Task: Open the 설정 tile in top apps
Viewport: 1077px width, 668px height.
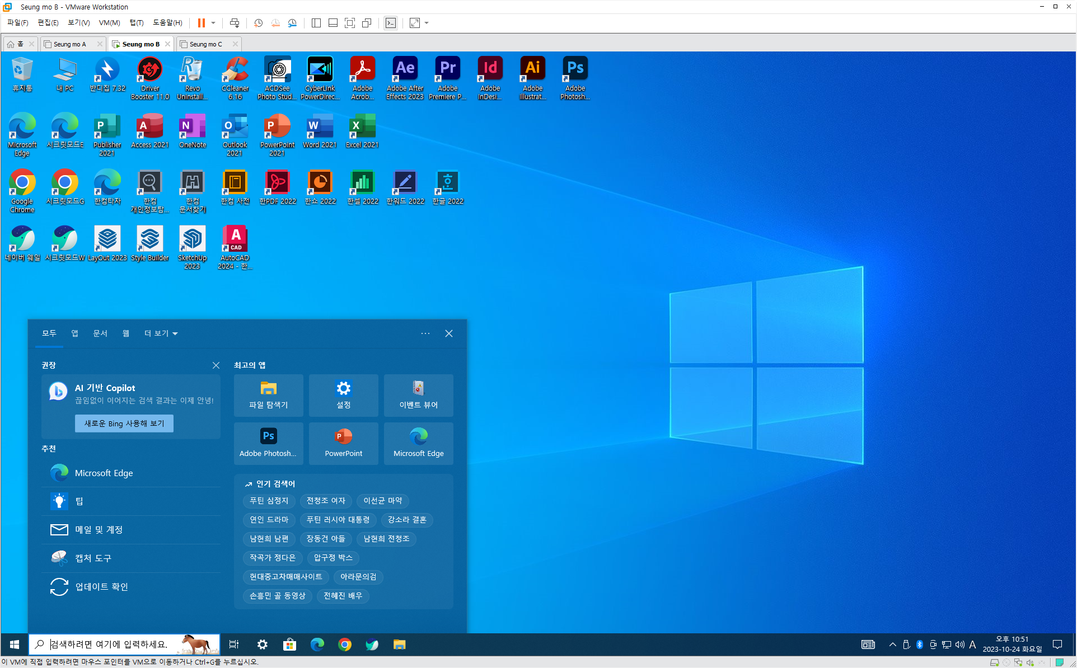Action: [x=344, y=396]
